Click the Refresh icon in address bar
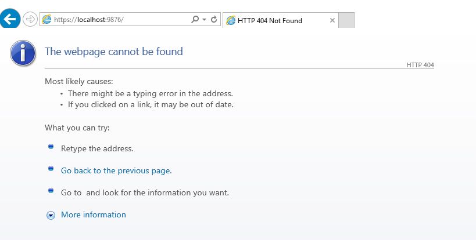 click(214, 19)
